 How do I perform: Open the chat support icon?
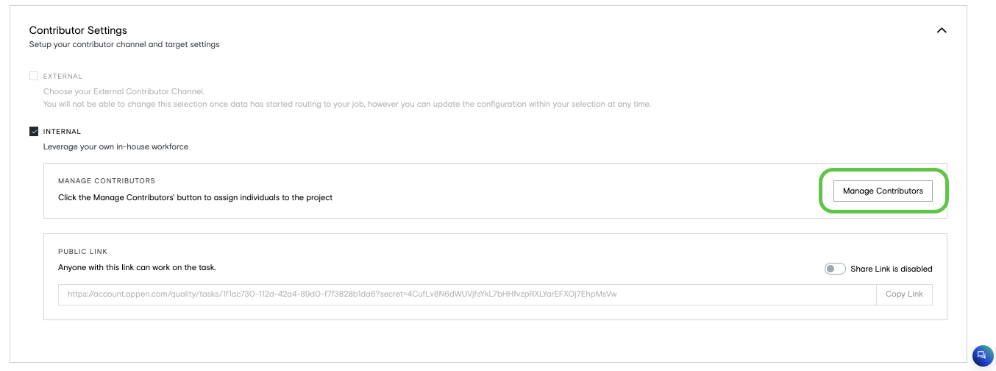[983, 356]
